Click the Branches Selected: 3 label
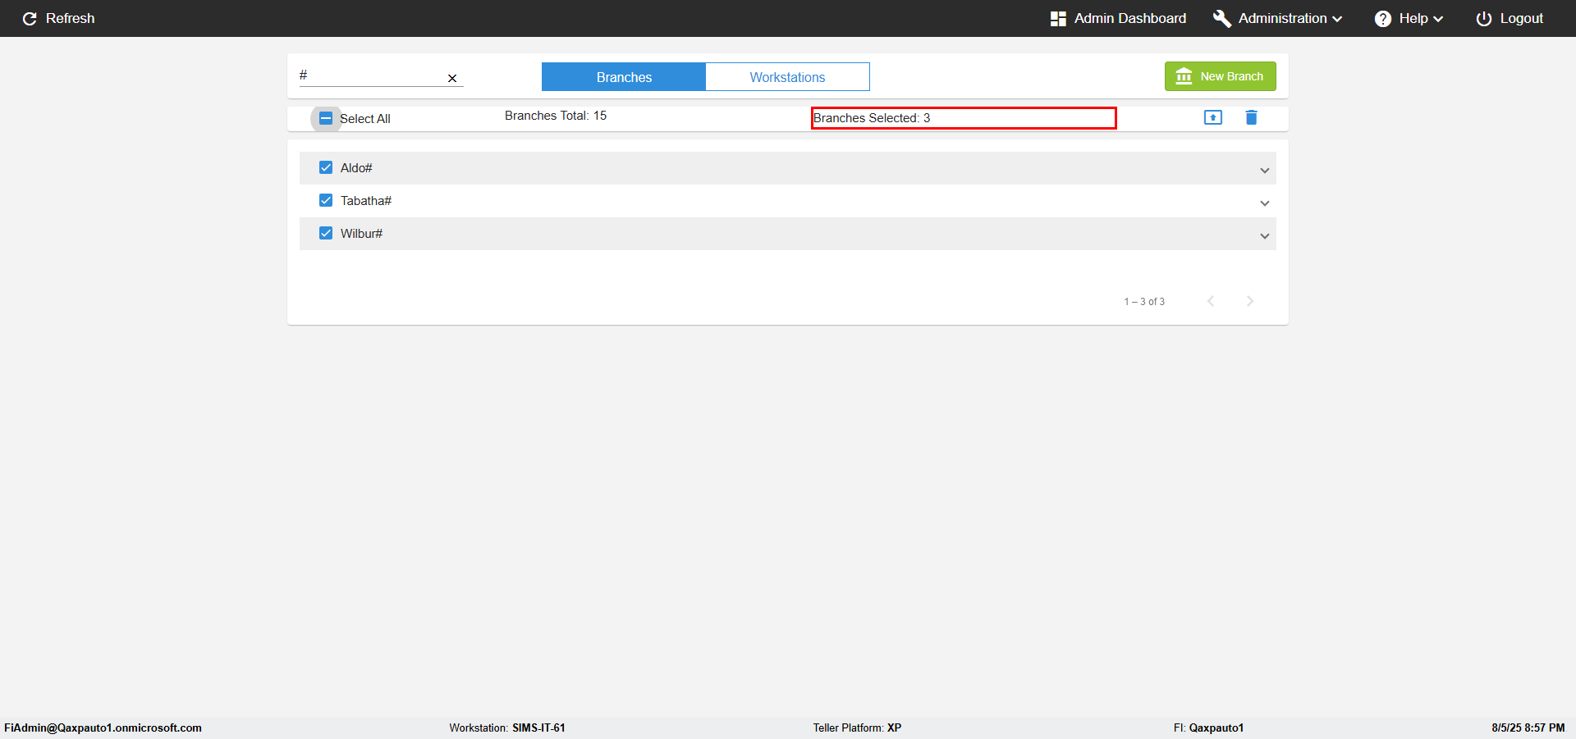Screen dimensions: 1576x739 point(872,118)
